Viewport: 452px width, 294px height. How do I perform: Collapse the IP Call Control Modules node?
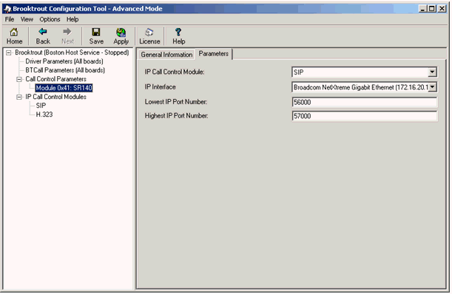tap(19, 97)
